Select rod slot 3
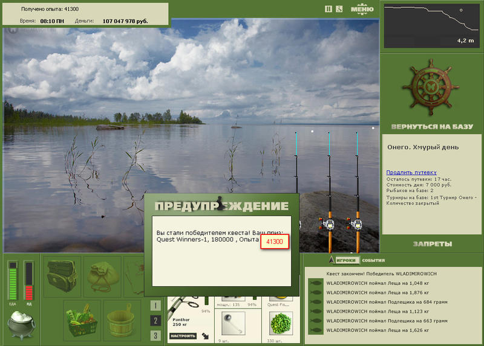The height and width of the screenshot is (346, 484). [155, 336]
